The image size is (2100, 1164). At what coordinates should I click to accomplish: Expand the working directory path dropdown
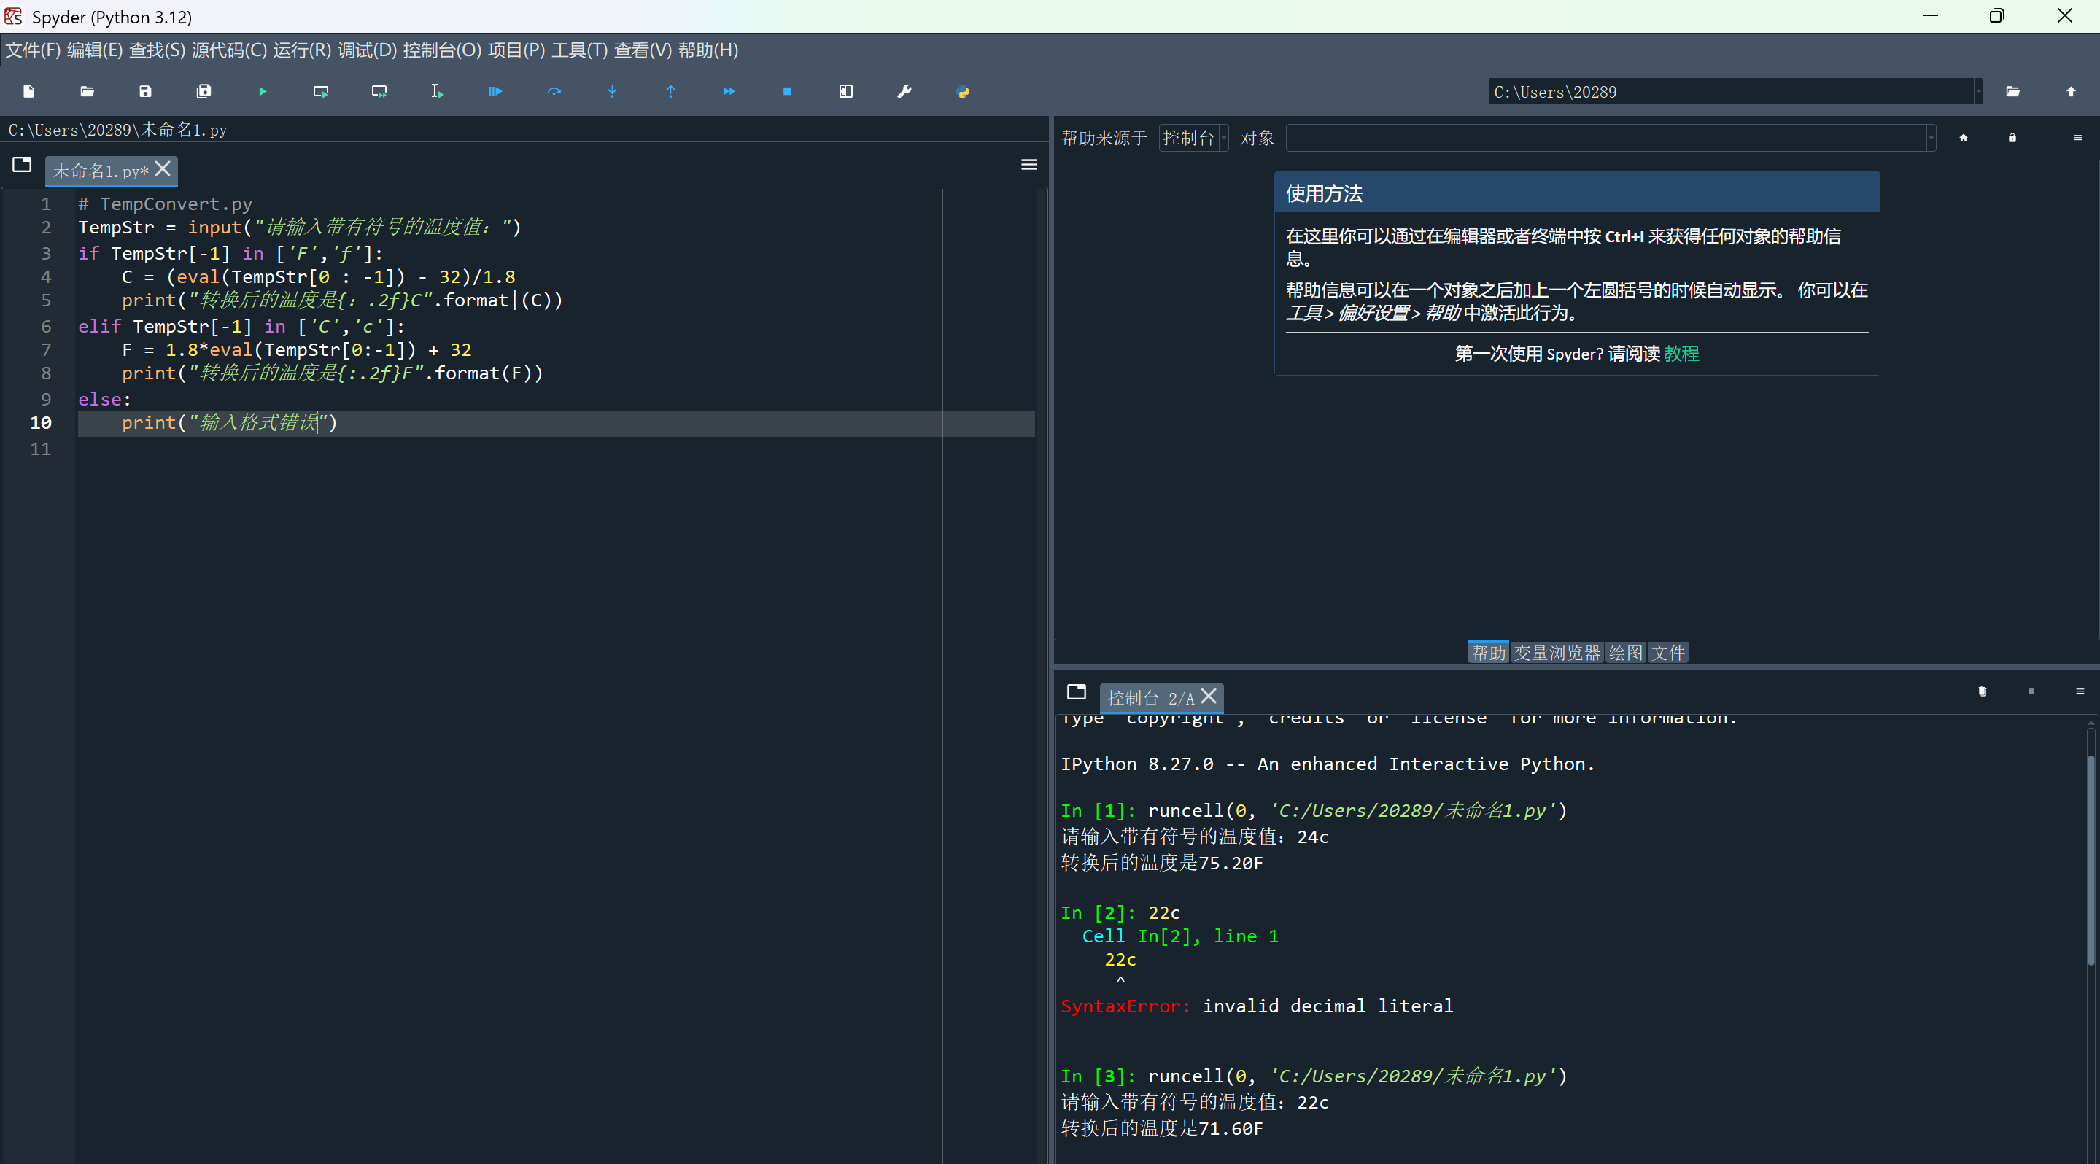[1978, 91]
